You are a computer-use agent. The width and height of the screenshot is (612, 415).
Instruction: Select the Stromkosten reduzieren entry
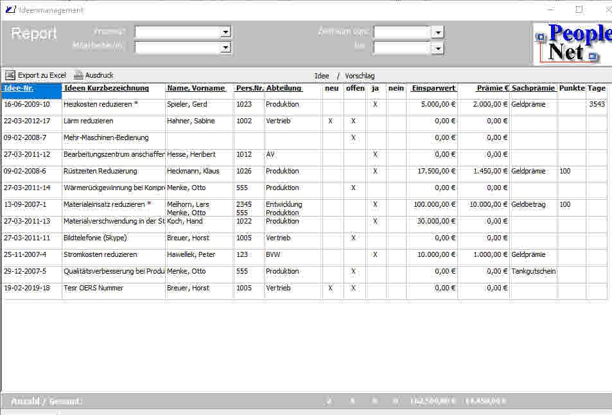pos(100,254)
